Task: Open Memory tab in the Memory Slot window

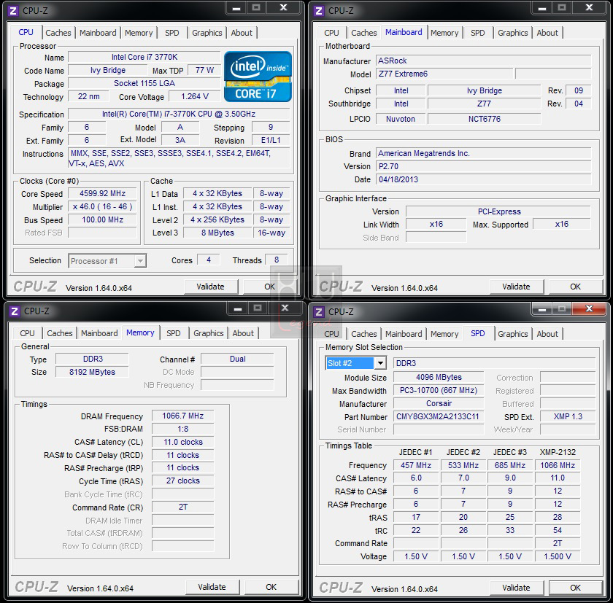Action: point(444,334)
